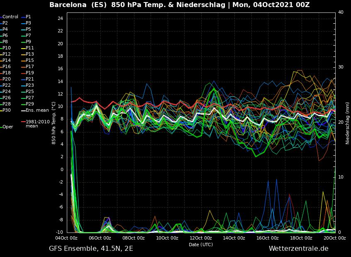Select the P5 ensemble member label

click(28, 29)
